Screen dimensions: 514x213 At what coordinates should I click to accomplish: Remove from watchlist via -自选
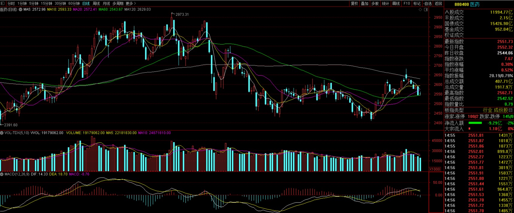point(428,3)
